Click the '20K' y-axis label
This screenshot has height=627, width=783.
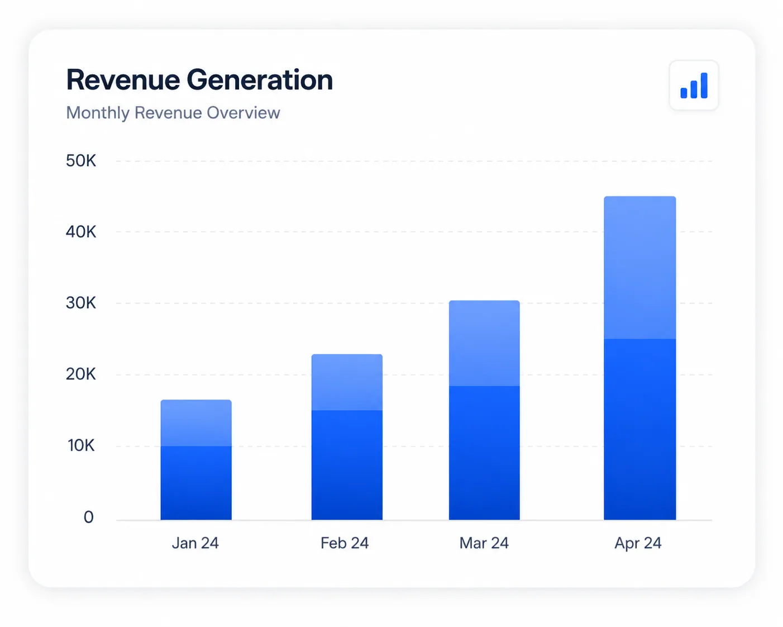(81, 374)
